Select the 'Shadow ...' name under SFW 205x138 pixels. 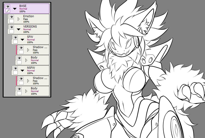(40, 47)
